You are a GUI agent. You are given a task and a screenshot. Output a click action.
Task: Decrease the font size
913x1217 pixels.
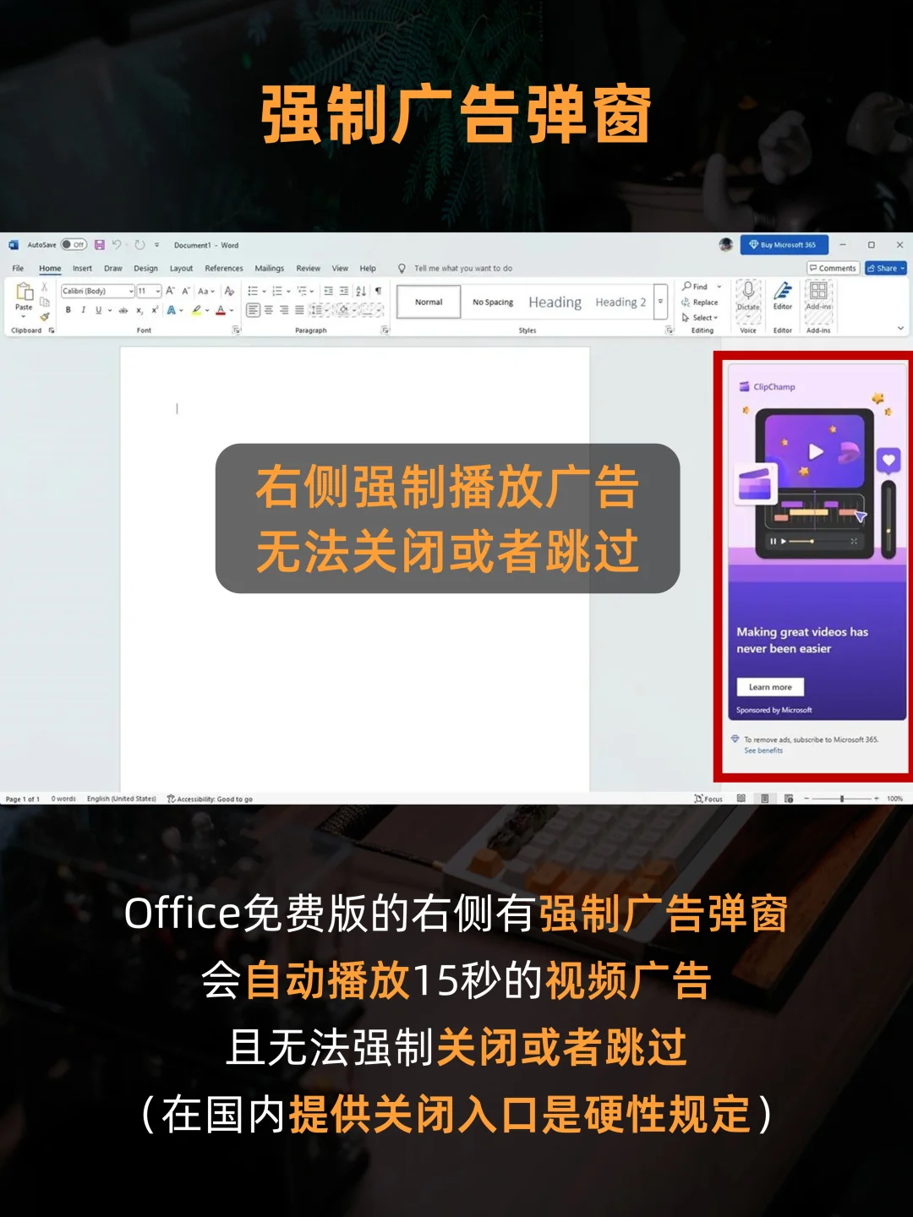point(186,291)
